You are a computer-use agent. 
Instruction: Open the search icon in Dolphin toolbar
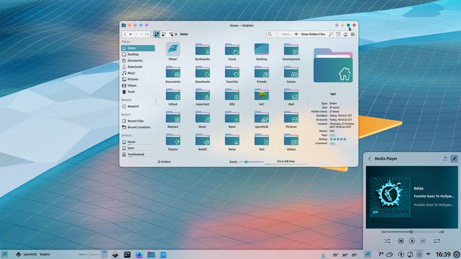(x=269, y=34)
